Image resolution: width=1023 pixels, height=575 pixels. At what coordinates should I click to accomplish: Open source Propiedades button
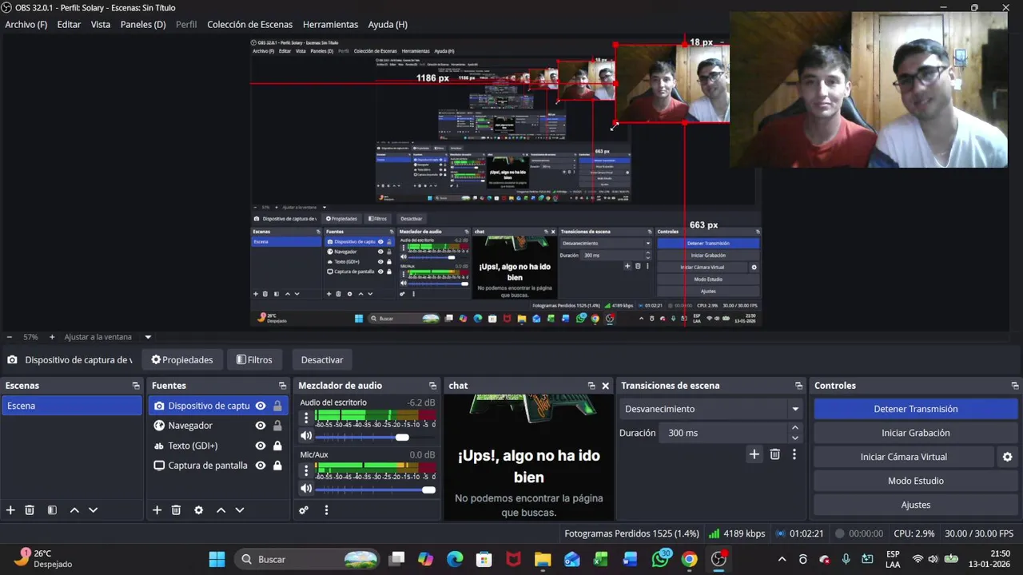coord(182,360)
